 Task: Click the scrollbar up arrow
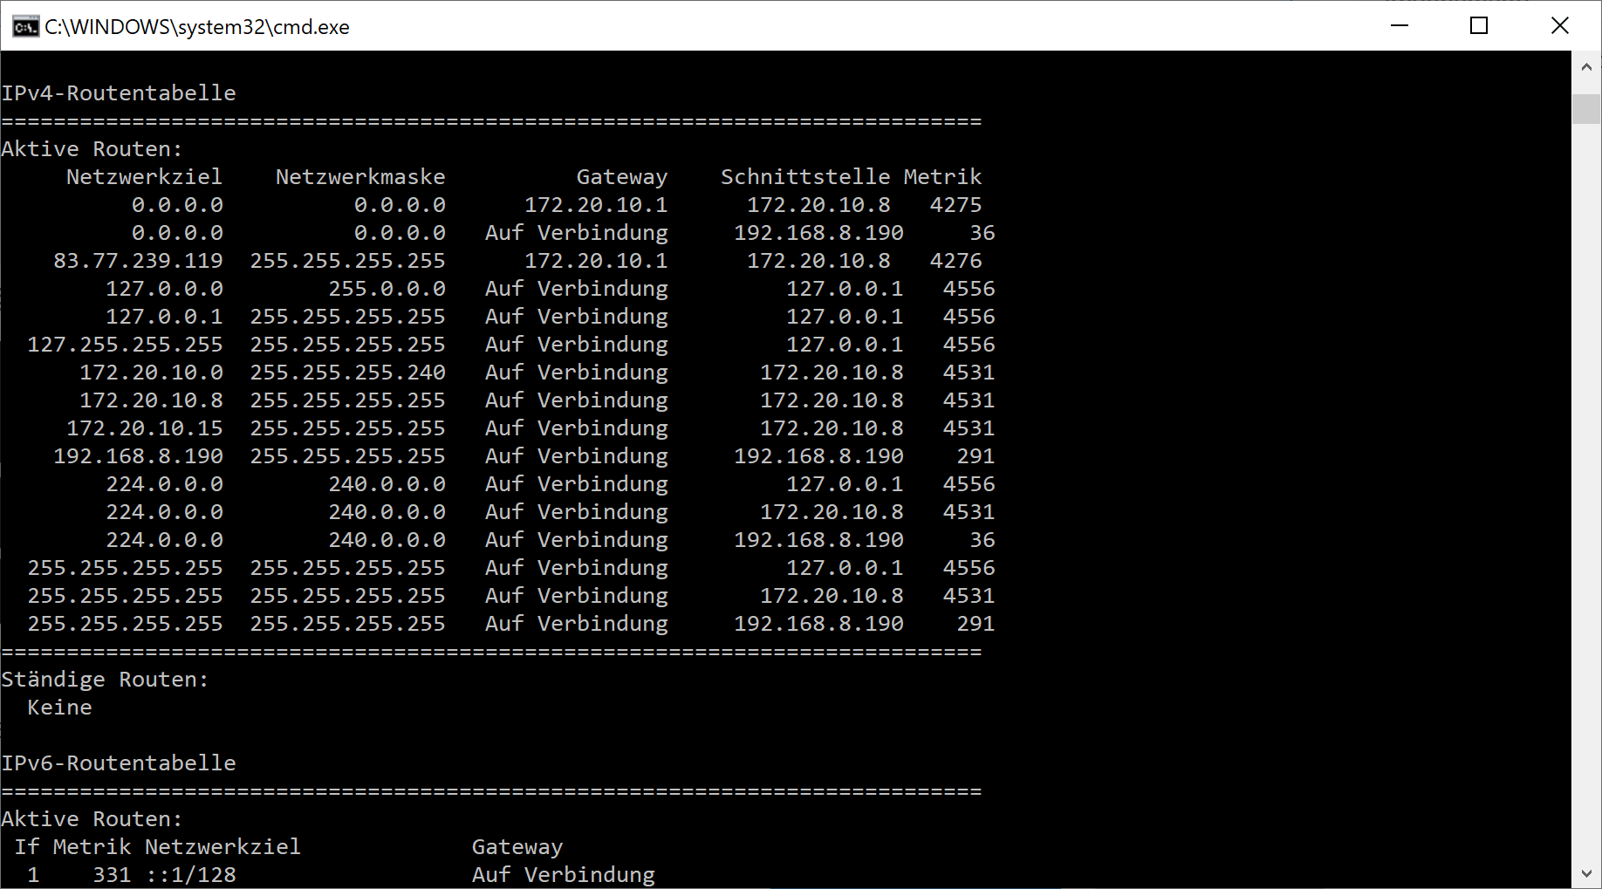click(x=1586, y=66)
